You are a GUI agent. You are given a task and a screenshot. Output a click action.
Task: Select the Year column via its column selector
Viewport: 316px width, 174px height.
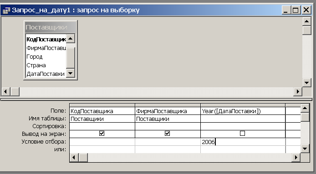pos(243,105)
